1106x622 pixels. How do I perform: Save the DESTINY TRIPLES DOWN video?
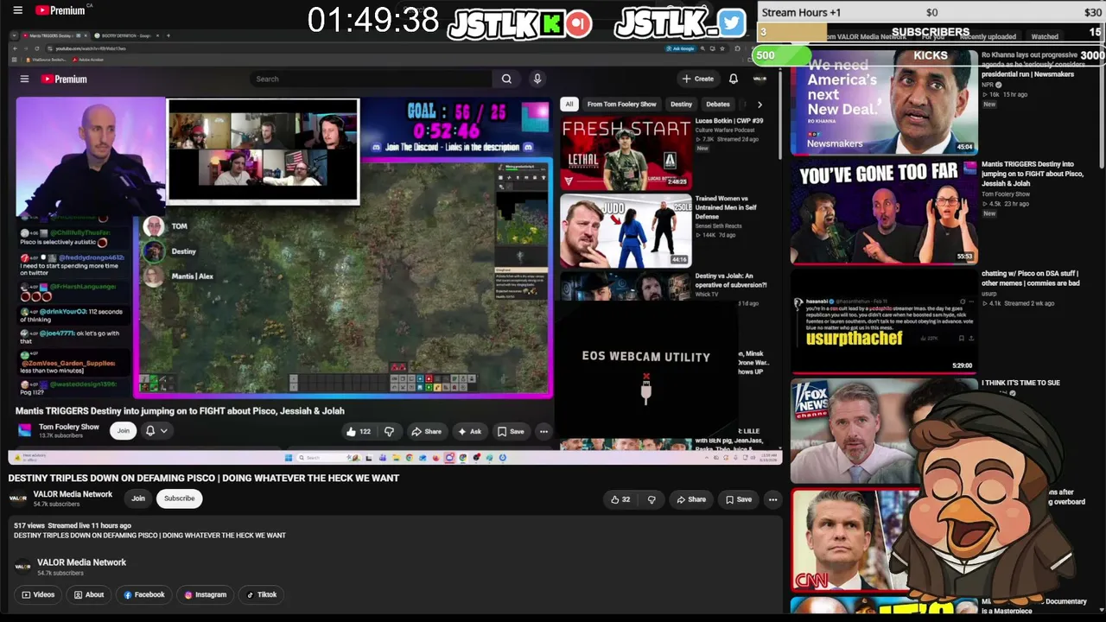(x=739, y=499)
